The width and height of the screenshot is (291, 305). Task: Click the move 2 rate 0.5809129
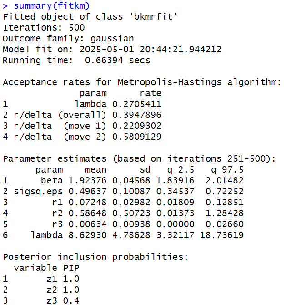click(137, 137)
